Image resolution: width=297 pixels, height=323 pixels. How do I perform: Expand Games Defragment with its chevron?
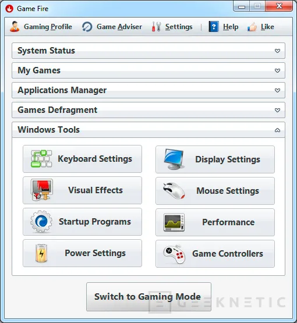(x=277, y=110)
